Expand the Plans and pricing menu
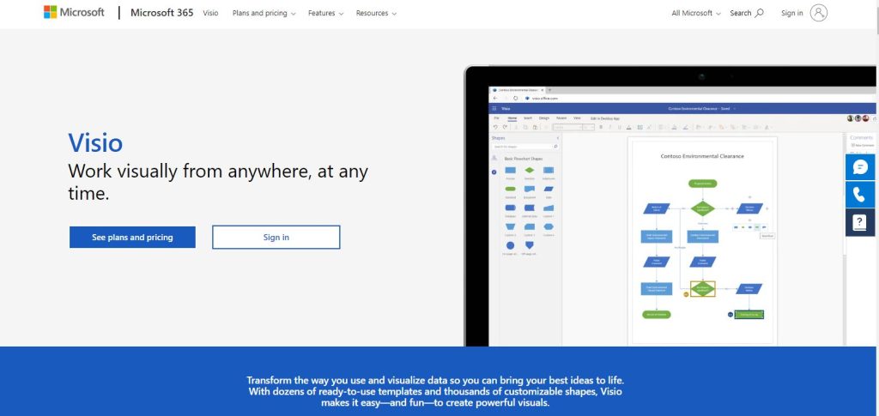The image size is (879, 416). pos(264,14)
